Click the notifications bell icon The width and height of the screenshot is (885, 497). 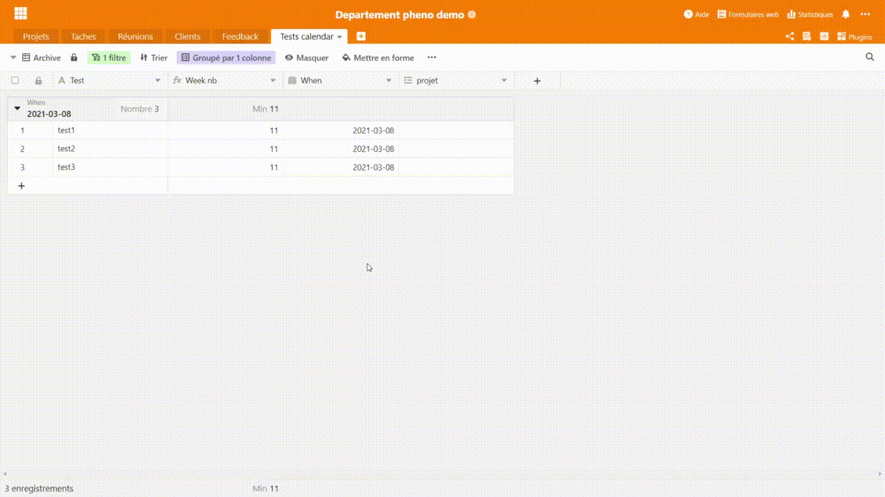pyautogui.click(x=846, y=14)
